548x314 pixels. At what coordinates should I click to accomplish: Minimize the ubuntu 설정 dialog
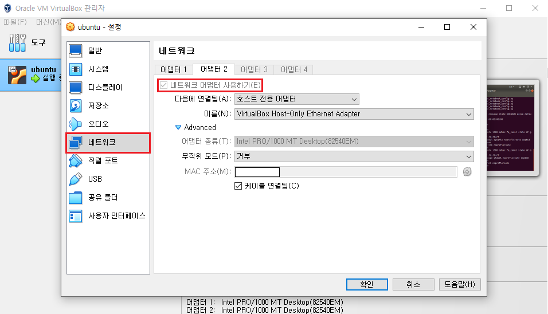click(421, 27)
